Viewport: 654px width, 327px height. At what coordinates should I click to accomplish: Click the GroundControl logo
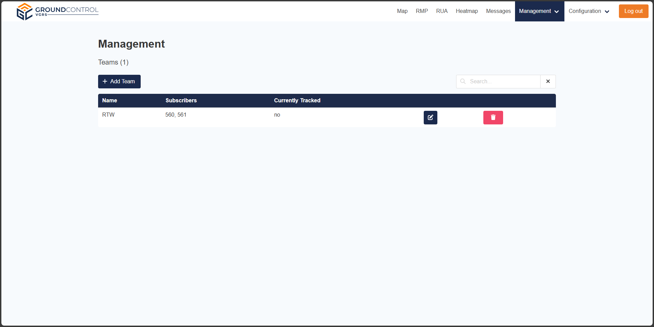coord(57,11)
